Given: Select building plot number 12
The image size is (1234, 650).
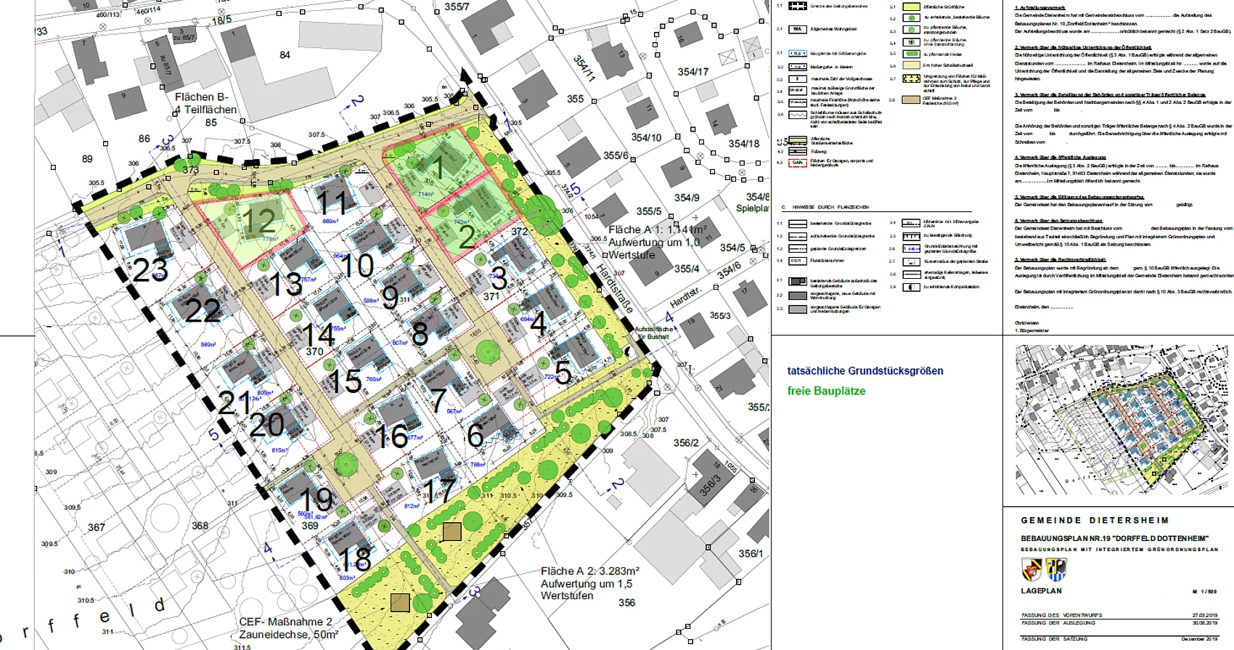Looking at the screenshot, I should 258,222.
